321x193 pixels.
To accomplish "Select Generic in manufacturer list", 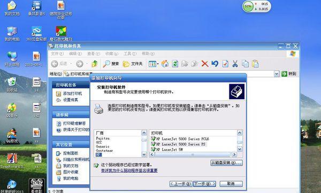I will (103, 146).
